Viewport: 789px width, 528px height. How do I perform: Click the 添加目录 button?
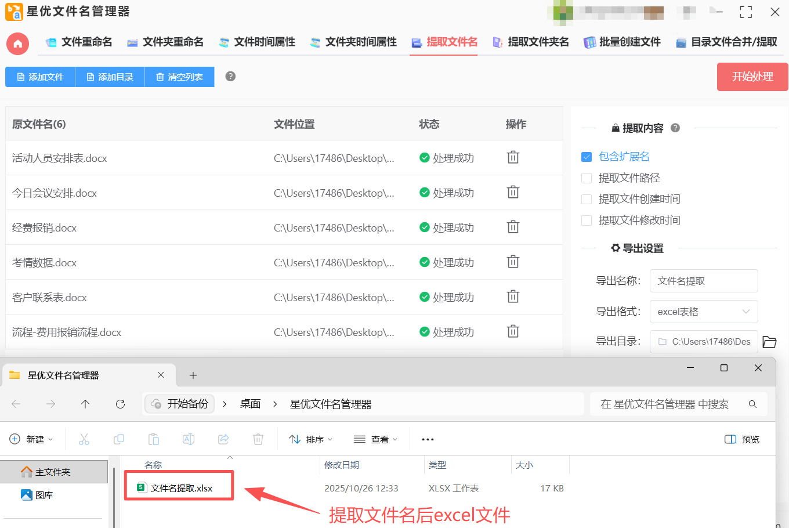(x=110, y=77)
